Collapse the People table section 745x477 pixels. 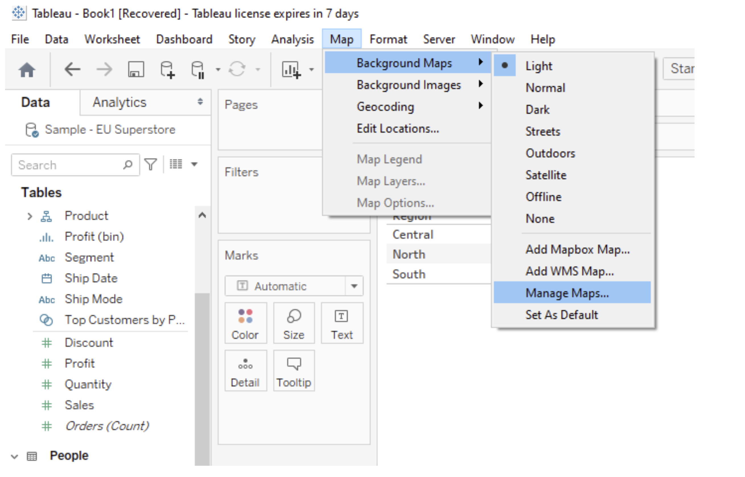click(x=14, y=456)
